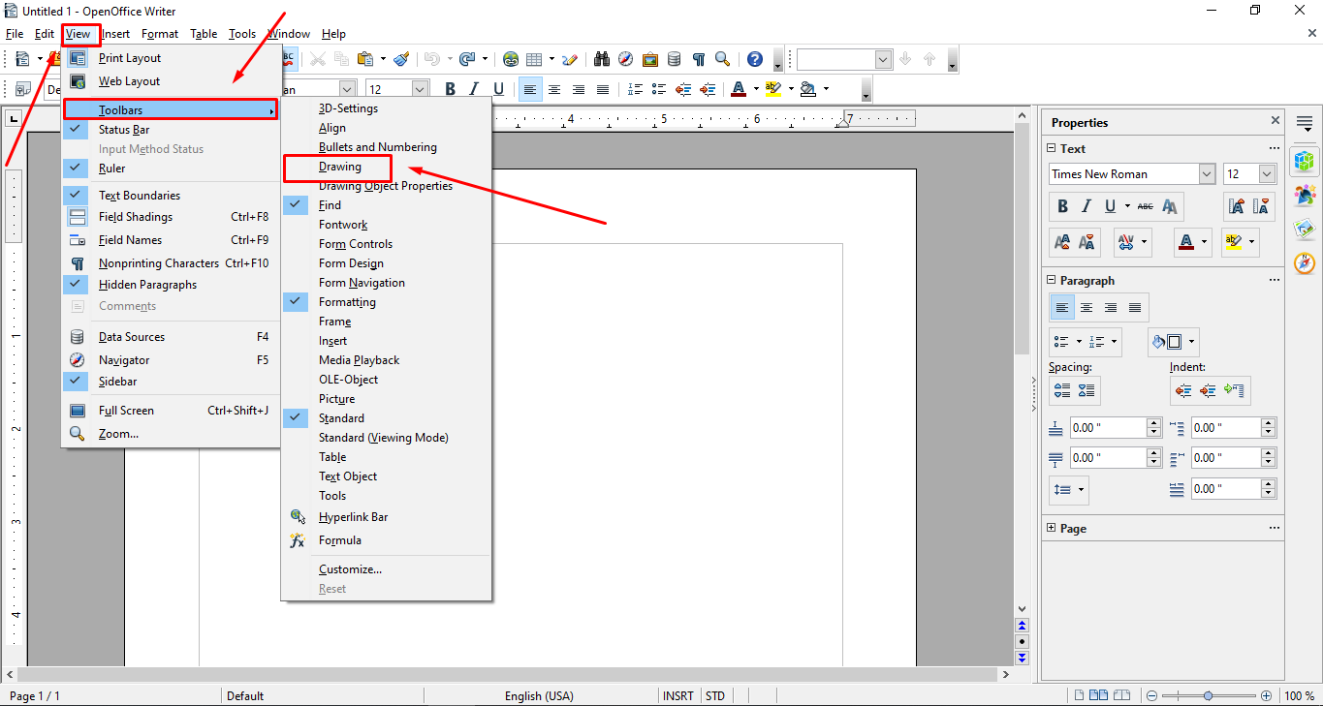Click the Hyperlink globe icon in toolbar
This screenshot has width=1323, height=706.
coord(511,59)
